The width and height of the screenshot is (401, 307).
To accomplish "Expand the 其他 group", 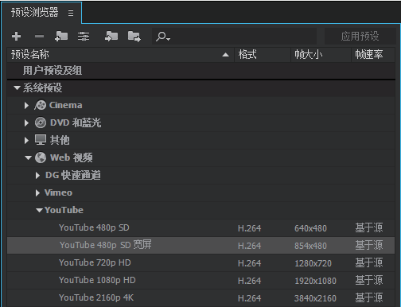I will [x=26, y=140].
